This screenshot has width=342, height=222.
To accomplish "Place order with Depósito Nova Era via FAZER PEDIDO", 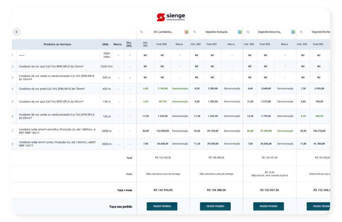I will [x=269, y=206].
